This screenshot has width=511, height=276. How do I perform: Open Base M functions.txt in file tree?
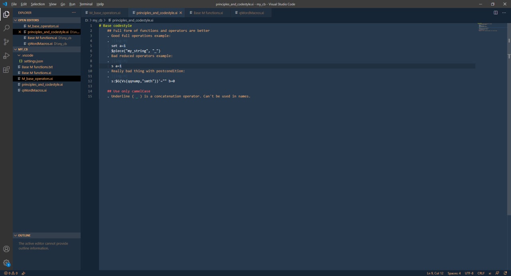tap(47, 67)
